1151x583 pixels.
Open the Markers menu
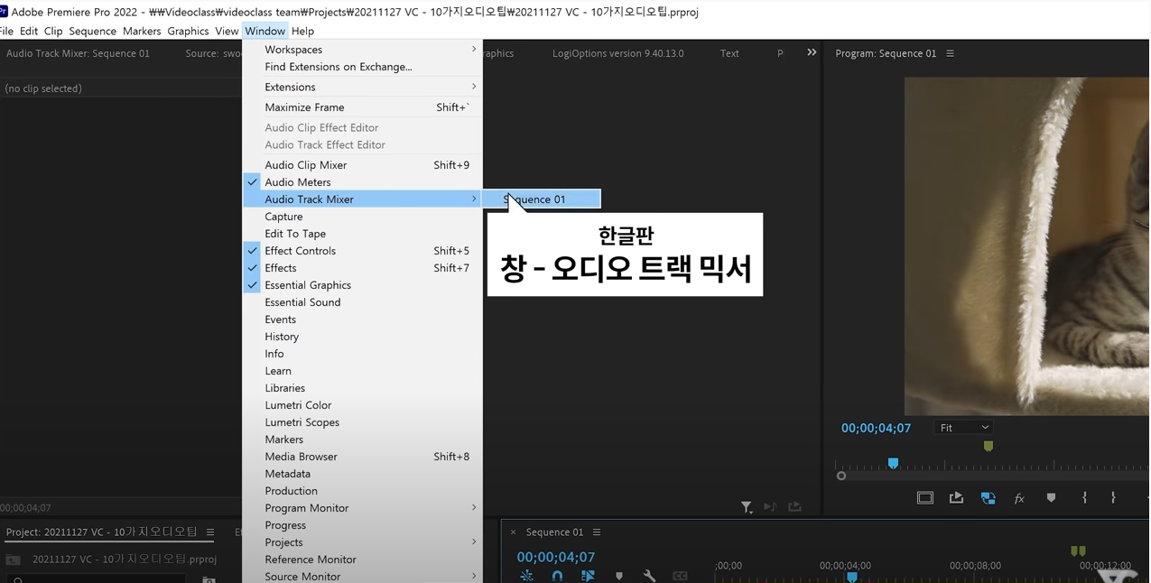pyautogui.click(x=142, y=31)
